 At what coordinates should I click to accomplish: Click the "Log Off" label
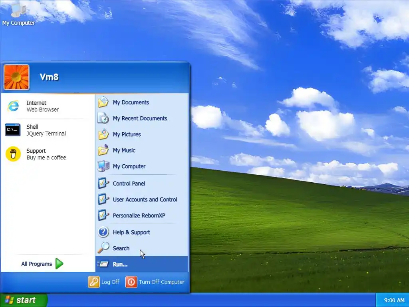pos(110,282)
